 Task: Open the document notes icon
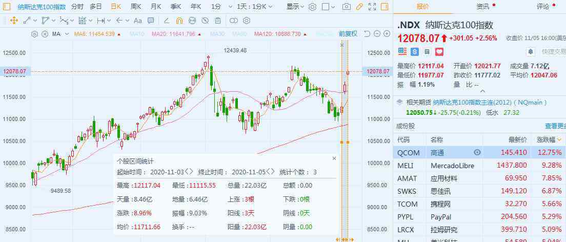click(427, 52)
